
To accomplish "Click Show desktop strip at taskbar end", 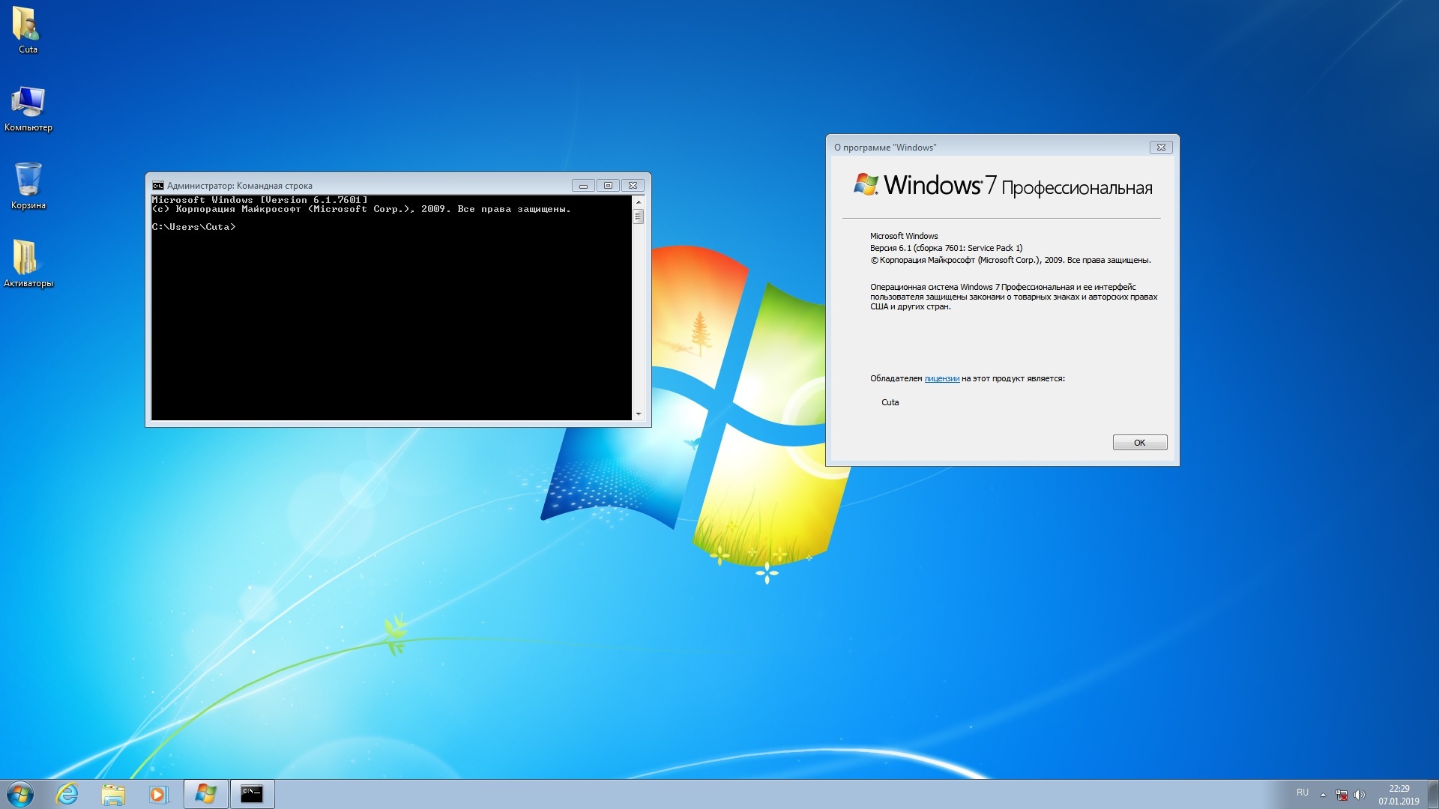I will point(1433,794).
